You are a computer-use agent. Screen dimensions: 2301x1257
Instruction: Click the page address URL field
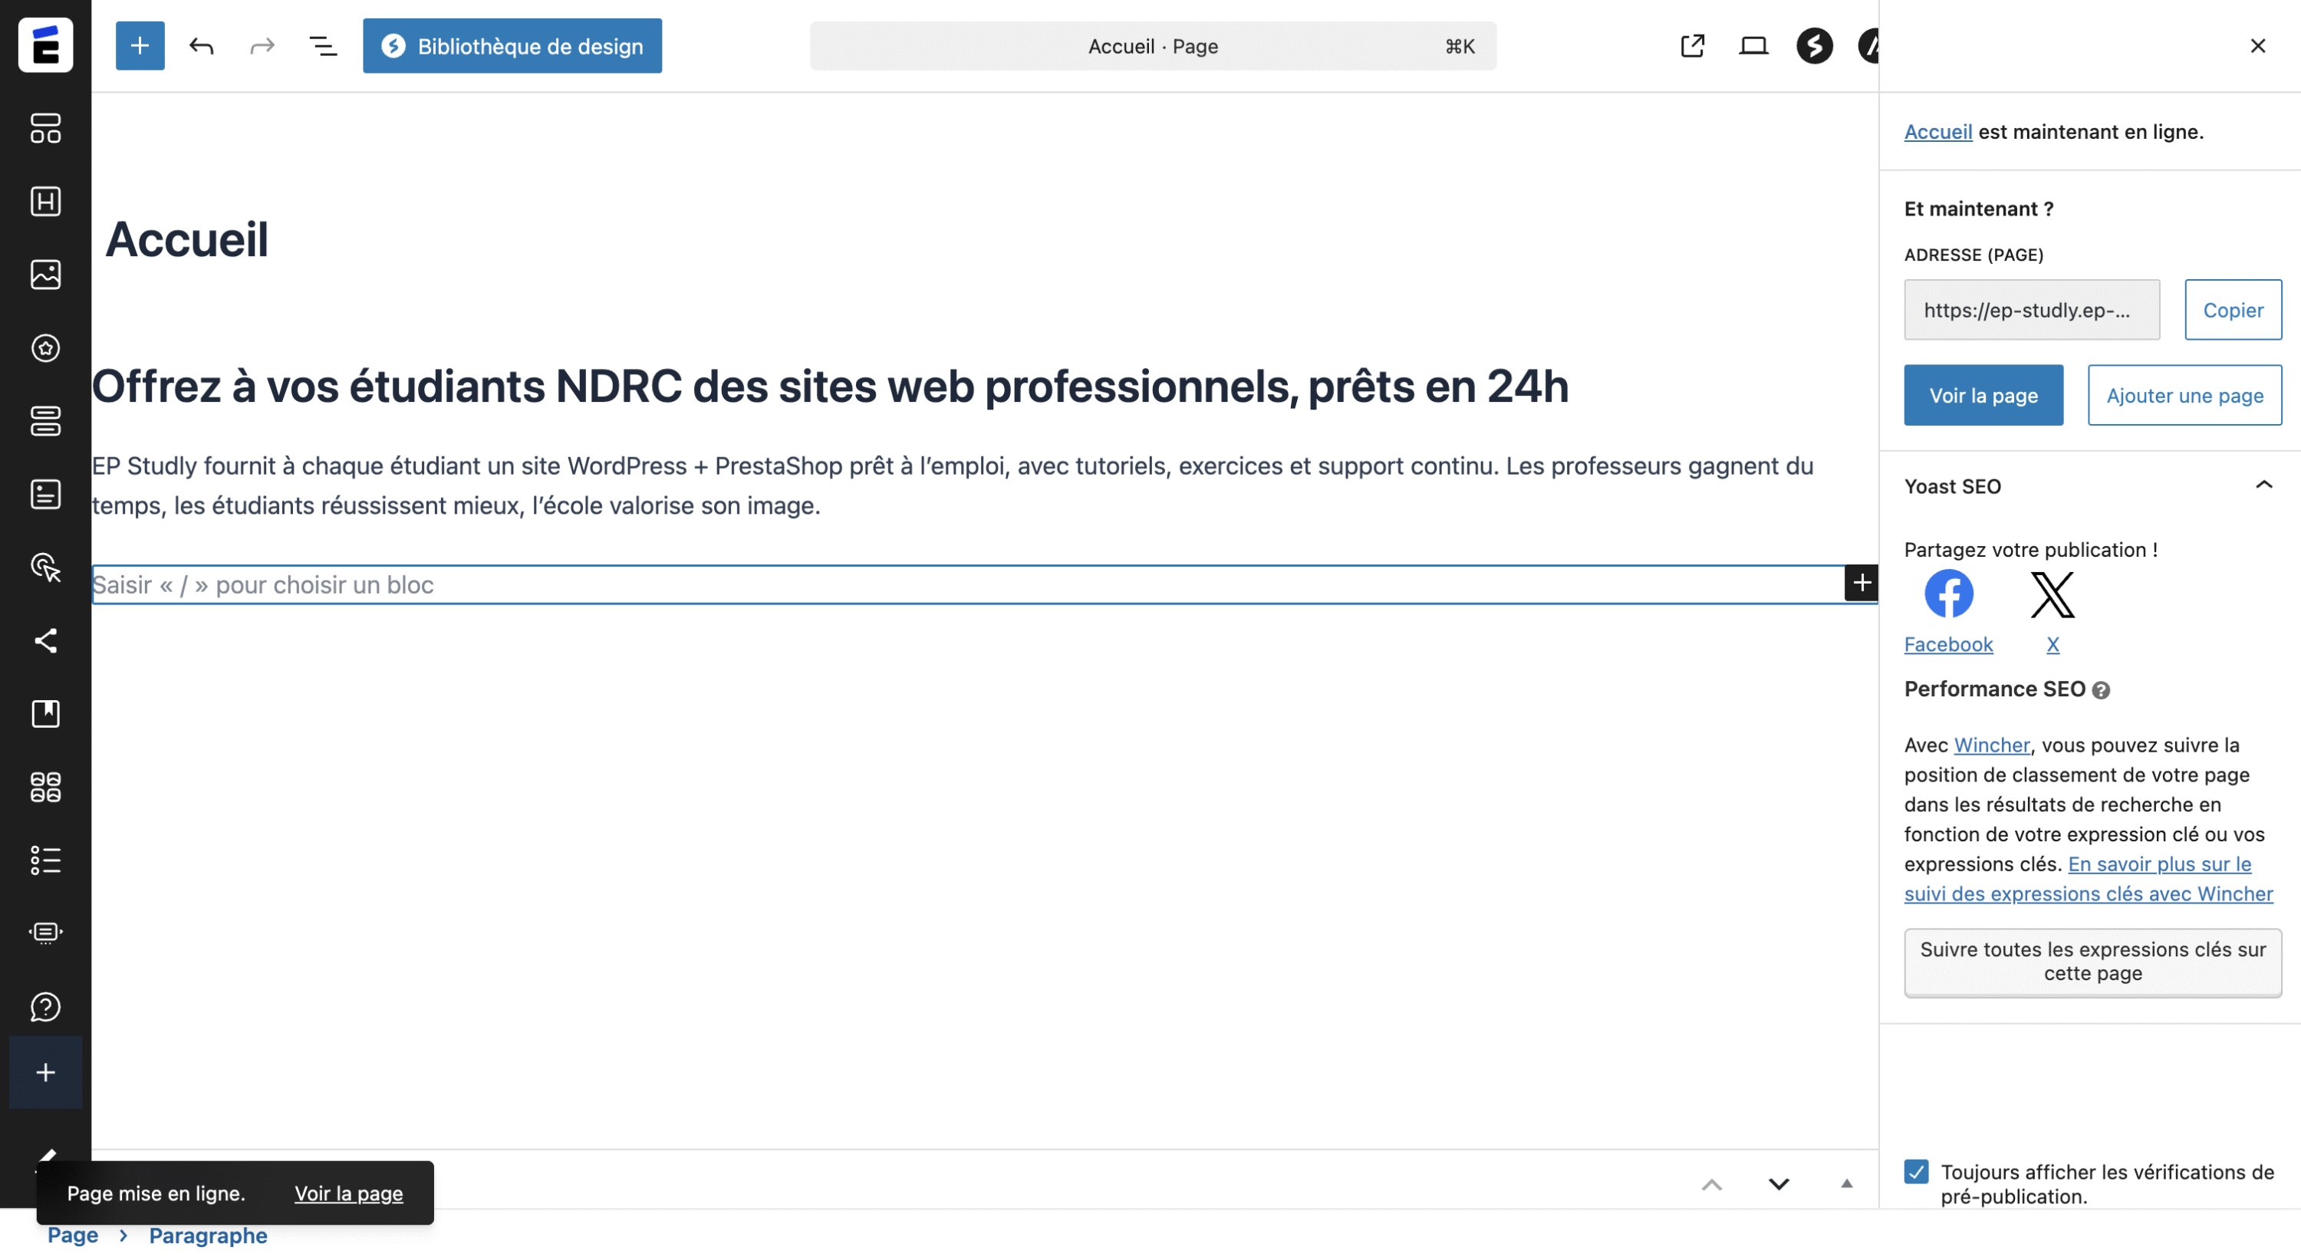[x=2031, y=310]
